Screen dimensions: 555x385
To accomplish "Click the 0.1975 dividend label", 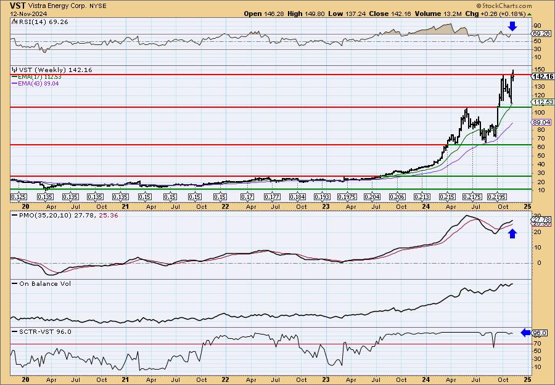I will 347,197.
